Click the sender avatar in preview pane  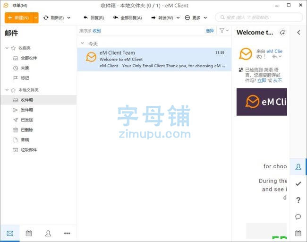[x=246, y=54]
